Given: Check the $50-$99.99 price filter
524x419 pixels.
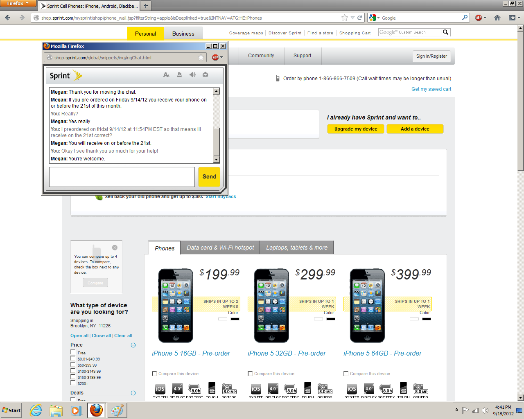Looking at the screenshot, I should (x=73, y=365).
